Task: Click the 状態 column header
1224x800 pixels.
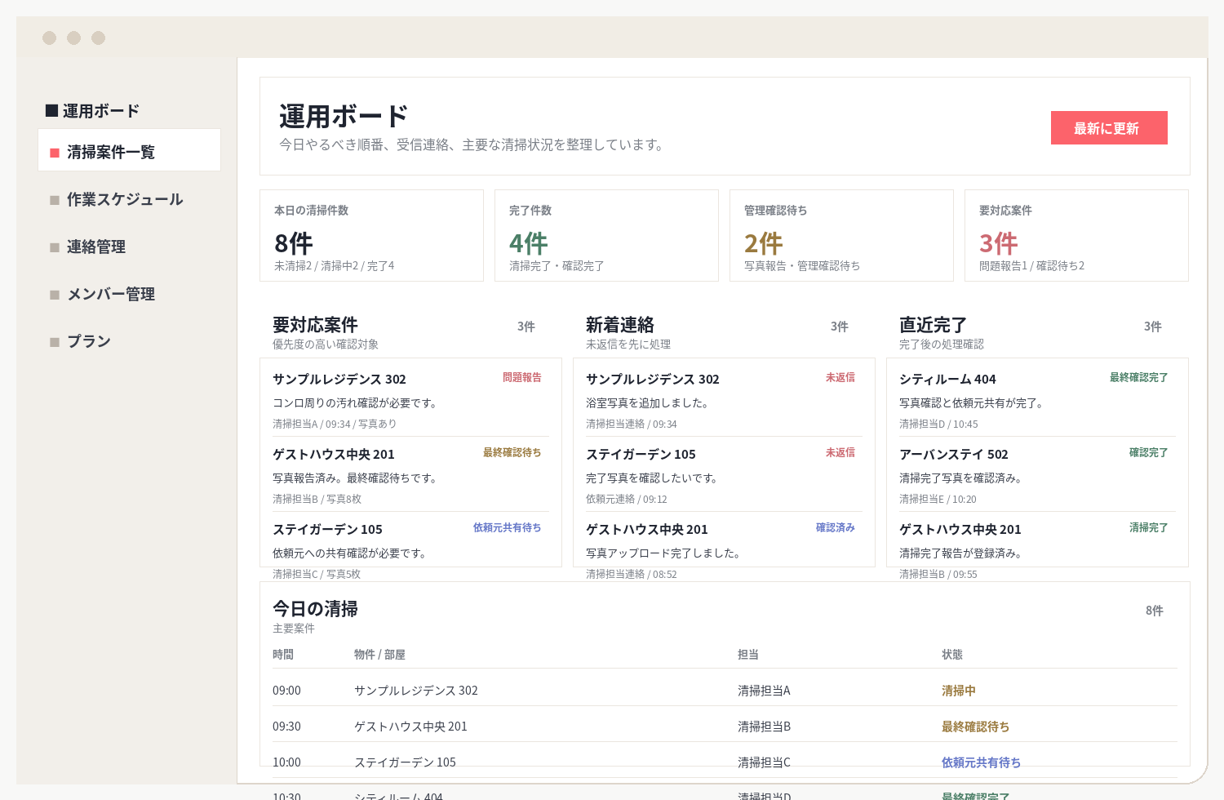Action: point(952,655)
